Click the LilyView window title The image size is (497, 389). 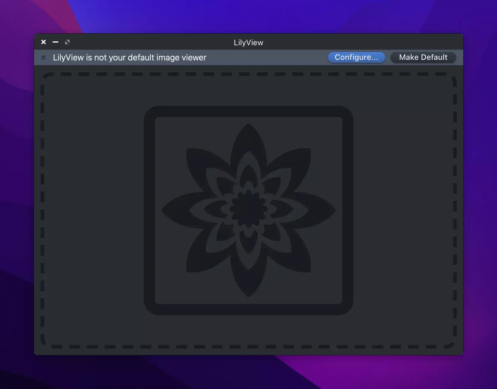click(x=248, y=43)
